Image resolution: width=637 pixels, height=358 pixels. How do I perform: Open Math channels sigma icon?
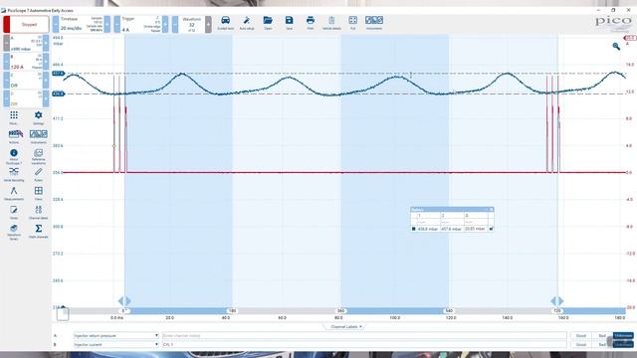click(x=38, y=232)
